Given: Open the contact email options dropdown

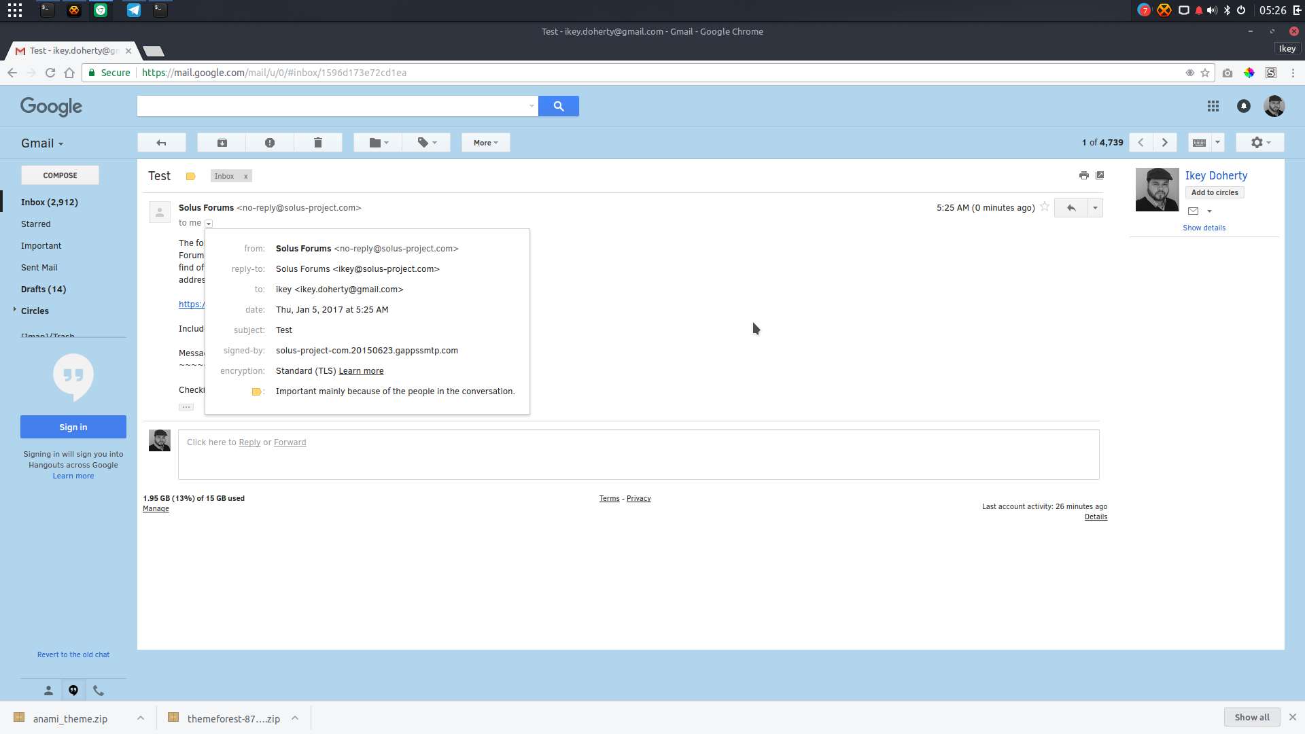Looking at the screenshot, I should click(1209, 211).
